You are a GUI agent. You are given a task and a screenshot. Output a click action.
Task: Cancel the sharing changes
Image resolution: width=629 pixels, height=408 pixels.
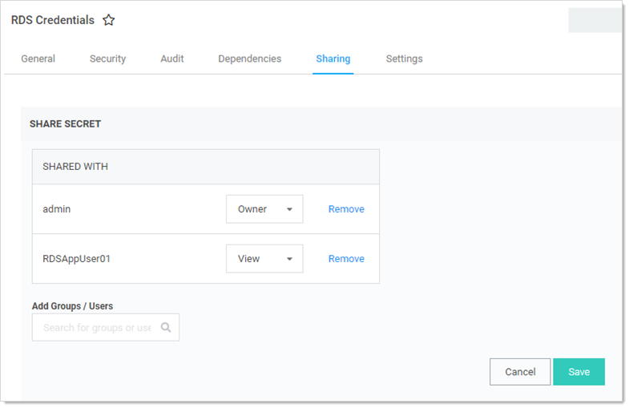click(x=520, y=372)
